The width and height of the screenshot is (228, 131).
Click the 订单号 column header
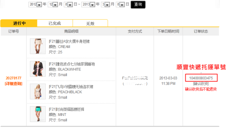tap(14, 31)
